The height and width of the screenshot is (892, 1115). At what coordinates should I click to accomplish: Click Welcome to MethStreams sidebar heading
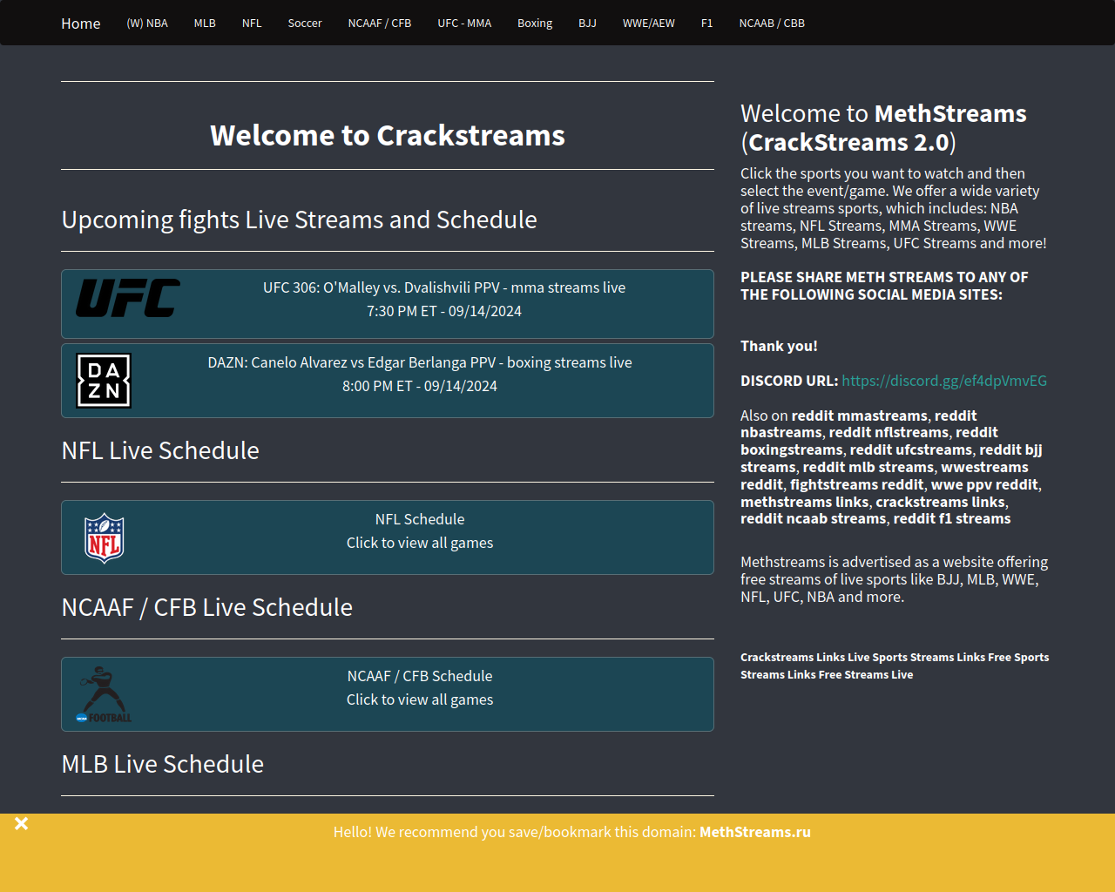pyautogui.click(x=883, y=127)
